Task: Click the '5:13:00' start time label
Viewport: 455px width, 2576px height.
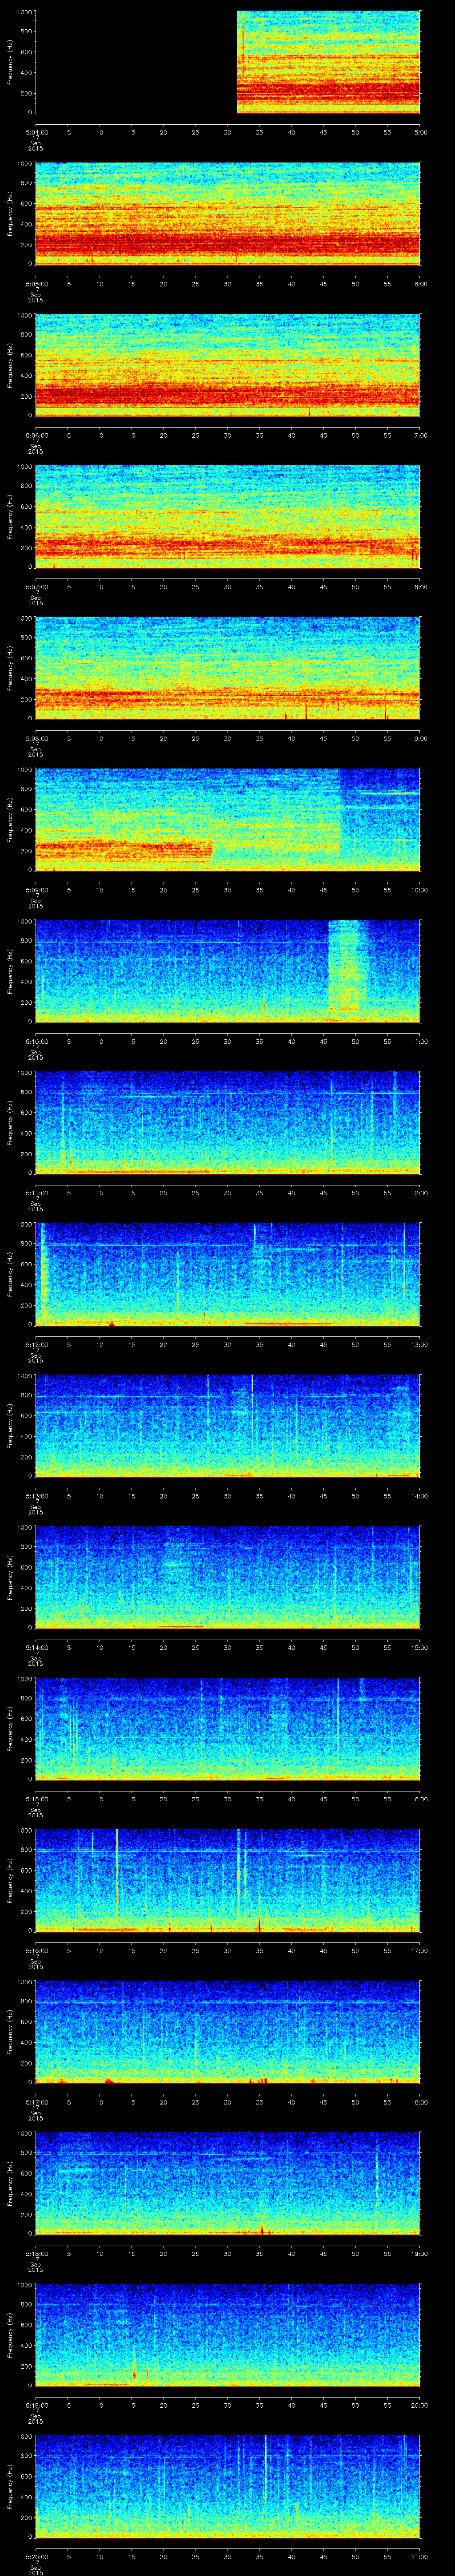Action: (36, 1495)
